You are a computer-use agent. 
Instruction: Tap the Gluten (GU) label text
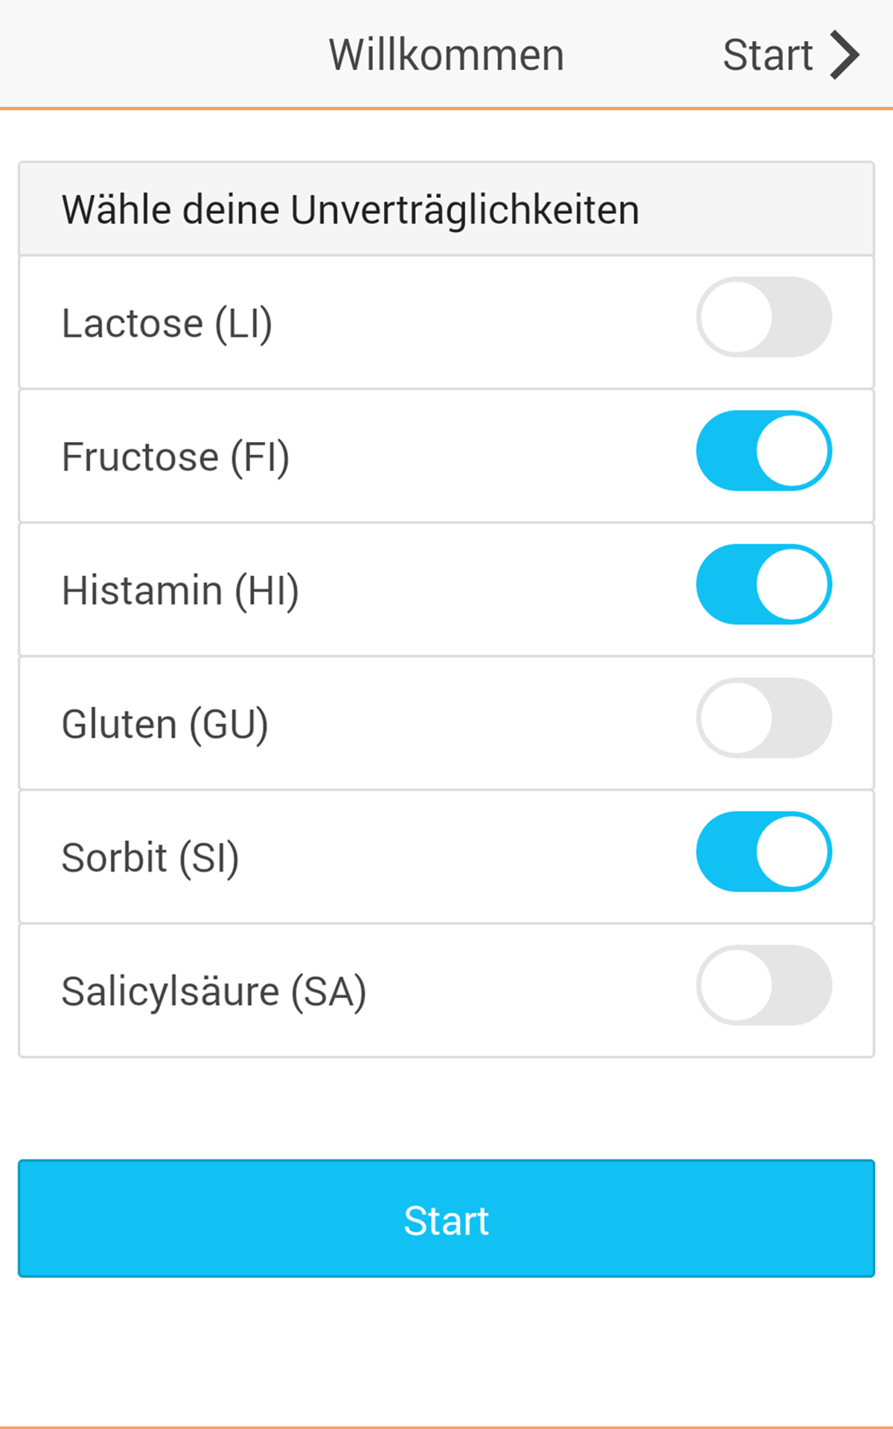point(164,724)
